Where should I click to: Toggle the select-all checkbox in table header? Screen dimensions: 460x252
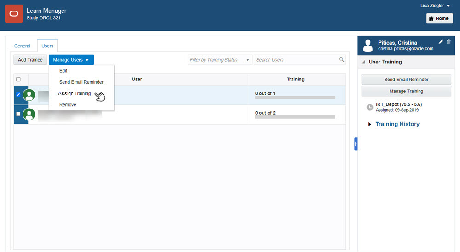click(x=18, y=79)
